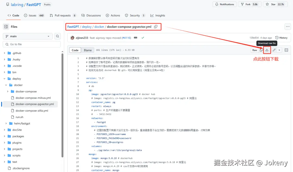Open symbols panel icon

click(x=286, y=50)
